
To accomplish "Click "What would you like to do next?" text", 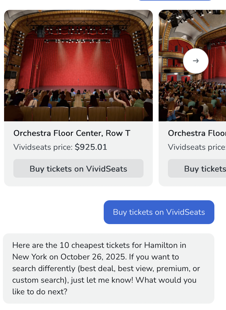I will click(105, 286).
